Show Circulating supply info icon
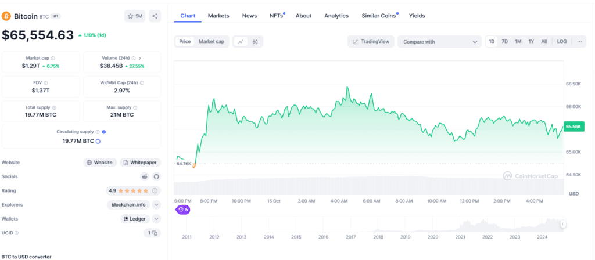The width and height of the screenshot is (595, 260). 98,132
